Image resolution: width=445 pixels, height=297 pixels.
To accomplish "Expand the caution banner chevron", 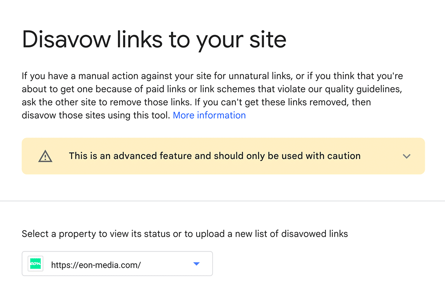I will (x=407, y=156).
